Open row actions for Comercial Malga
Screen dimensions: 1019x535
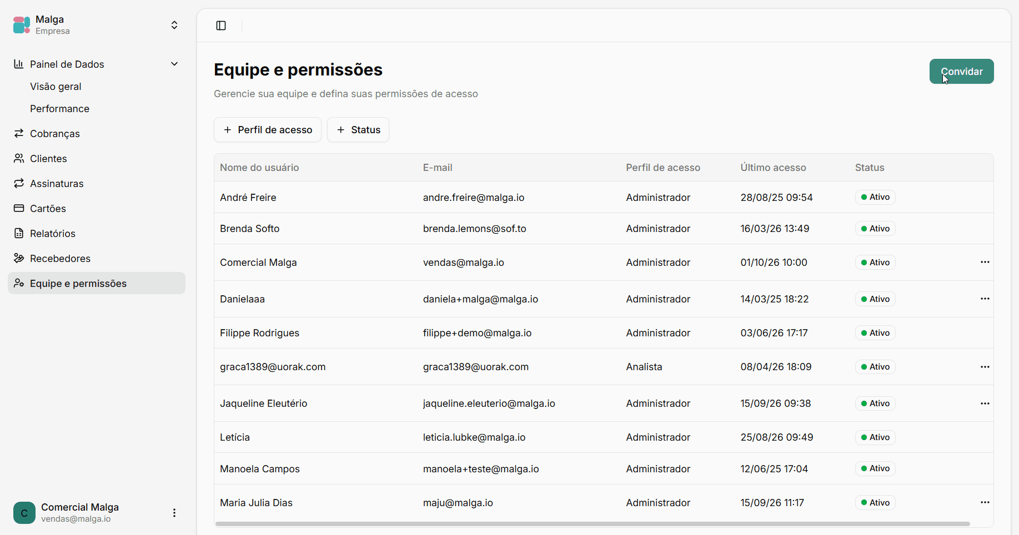[x=985, y=262]
